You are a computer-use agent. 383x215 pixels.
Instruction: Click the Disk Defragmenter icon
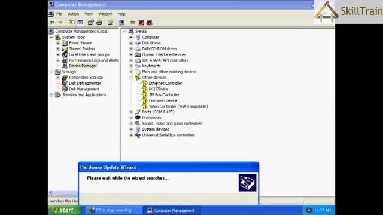[x=65, y=83]
